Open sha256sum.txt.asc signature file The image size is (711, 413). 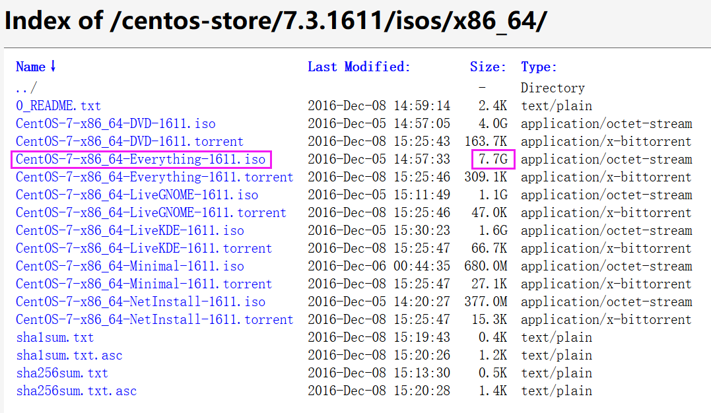[76, 391]
